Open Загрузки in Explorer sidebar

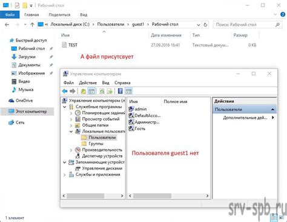click(24, 57)
